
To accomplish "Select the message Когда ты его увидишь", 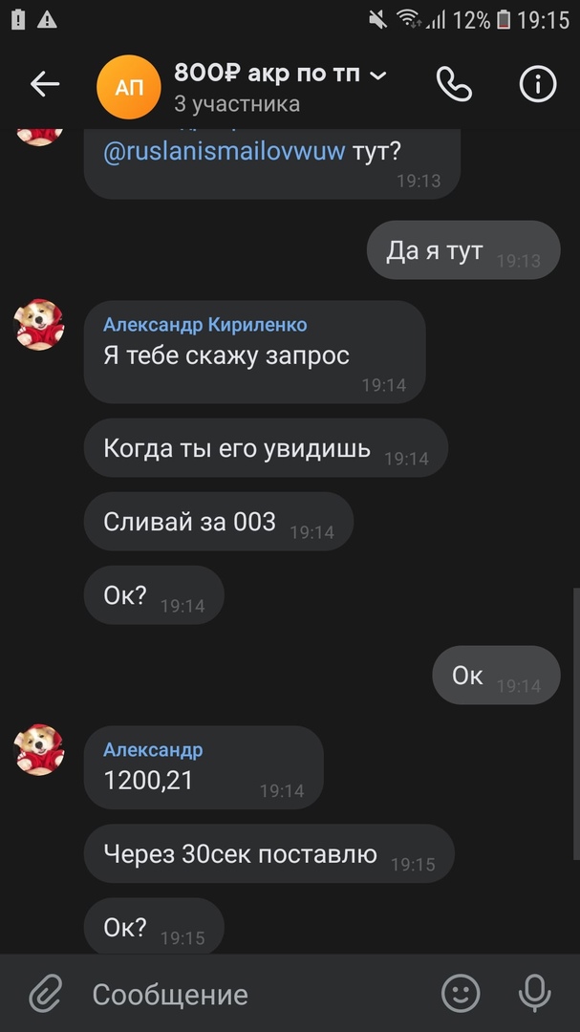I will tap(266, 447).
